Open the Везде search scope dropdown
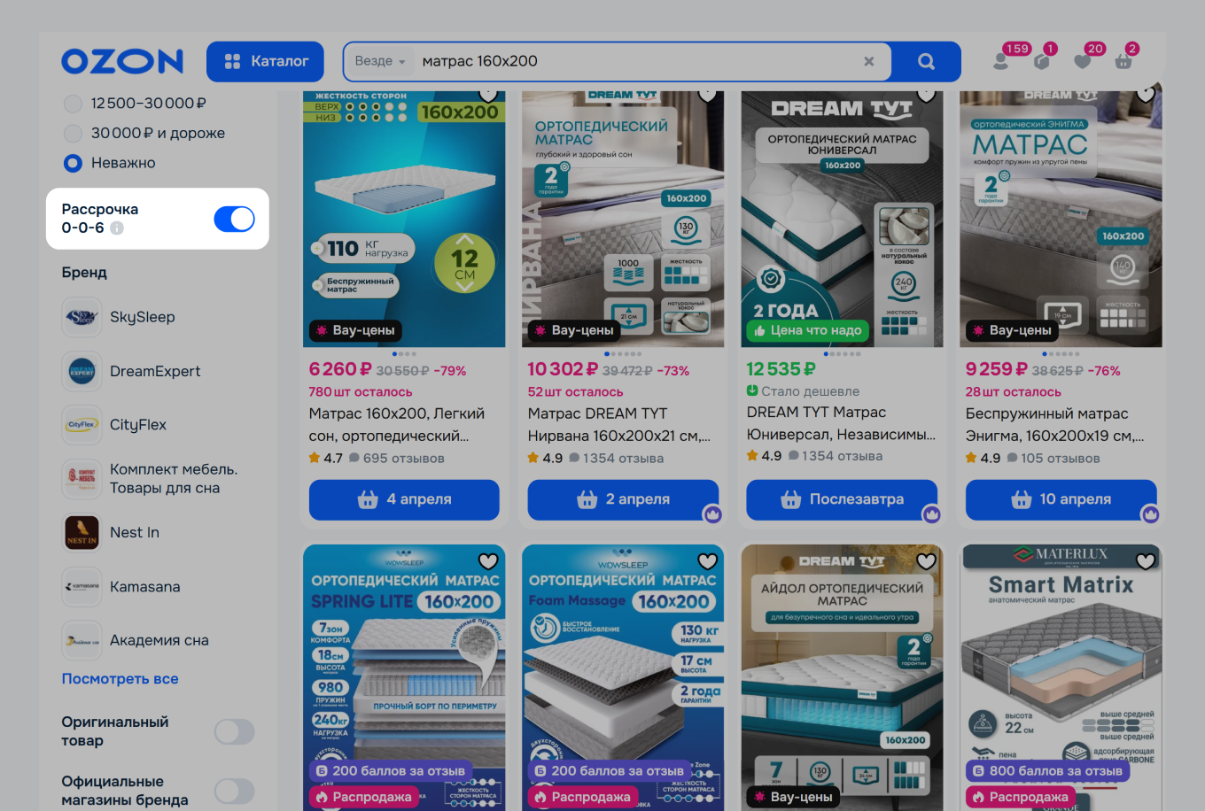The height and width of the screenshot is (811, 1205). (380, 61)
